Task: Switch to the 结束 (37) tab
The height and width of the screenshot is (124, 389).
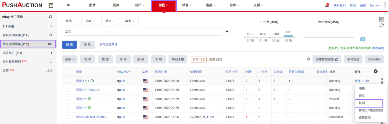Action: click(215, 59)
